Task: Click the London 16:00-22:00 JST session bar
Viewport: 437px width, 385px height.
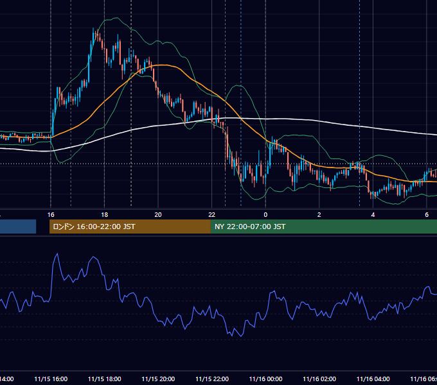Action: (130, 227)
